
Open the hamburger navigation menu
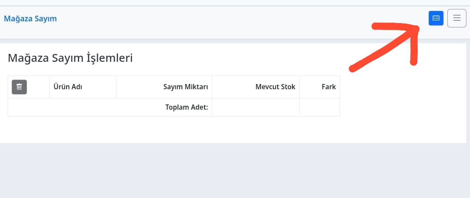[457, 18]
